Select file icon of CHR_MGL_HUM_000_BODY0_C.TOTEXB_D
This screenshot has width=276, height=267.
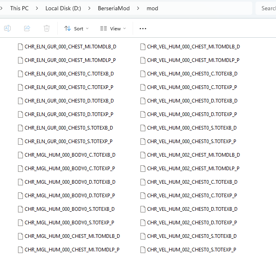click(x=20, y=155)
